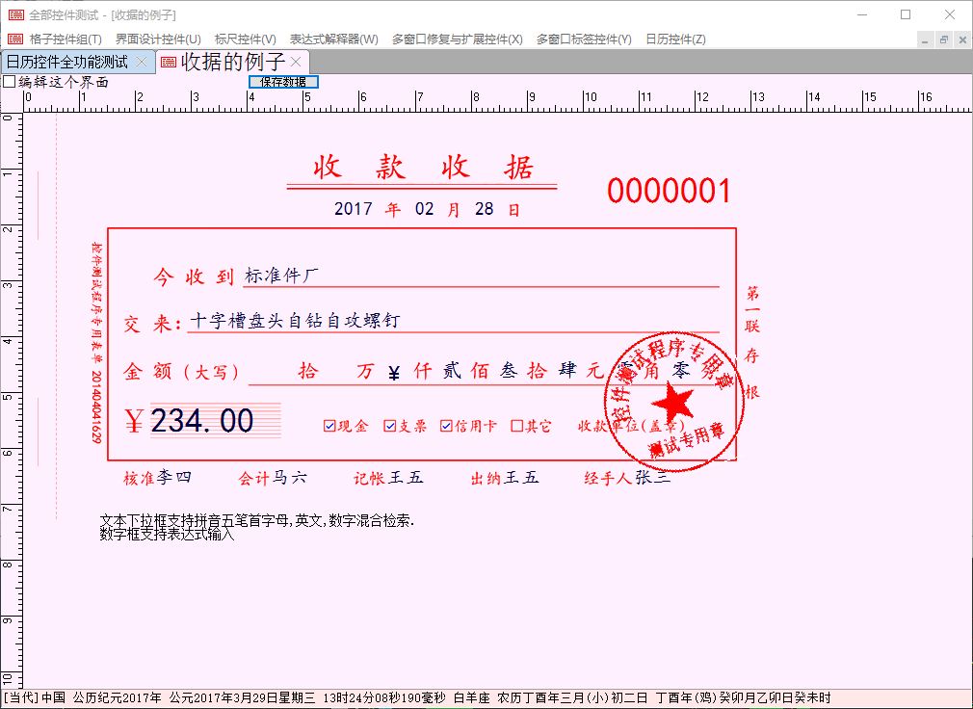Click the receipt number 0000001
The image size is (973, 709).
[x=669, y=191]
